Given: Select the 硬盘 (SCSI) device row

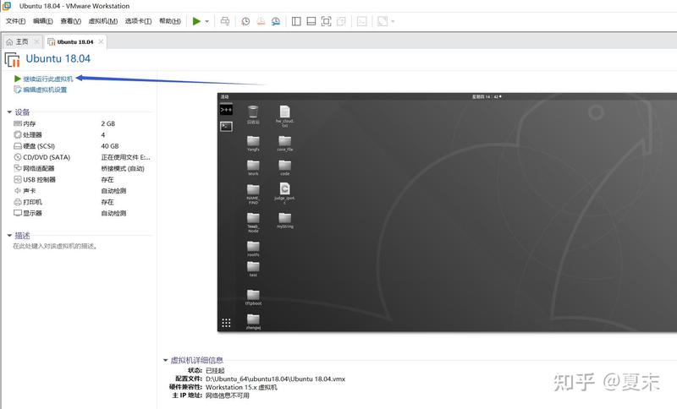Looking at the screenshot, I should pos(82,146).
